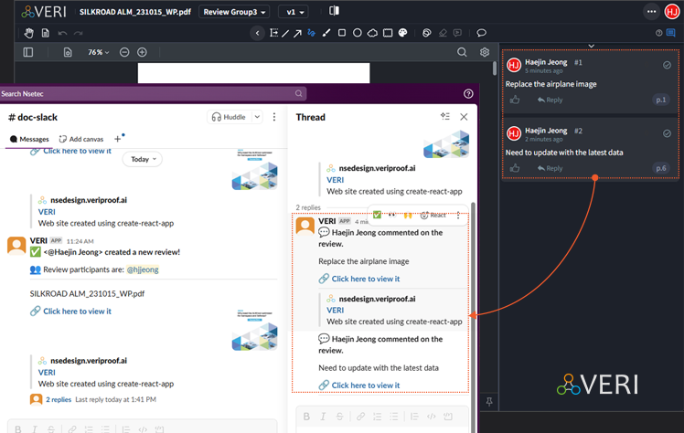684x433 pixels.
Task: Expand the Today date dropdown
Action: (142, 159)
